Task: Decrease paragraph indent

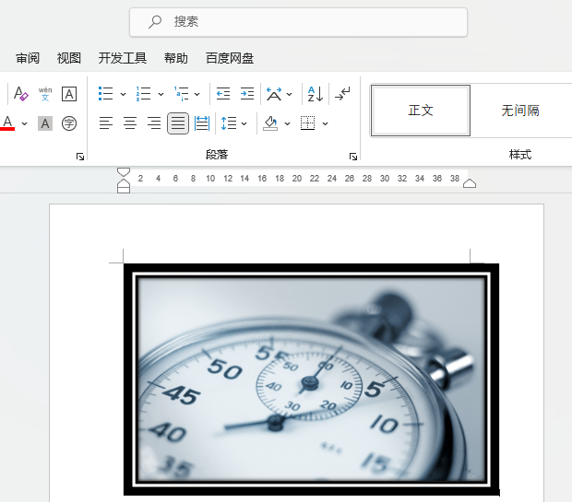Action: (x=223, y=94)
